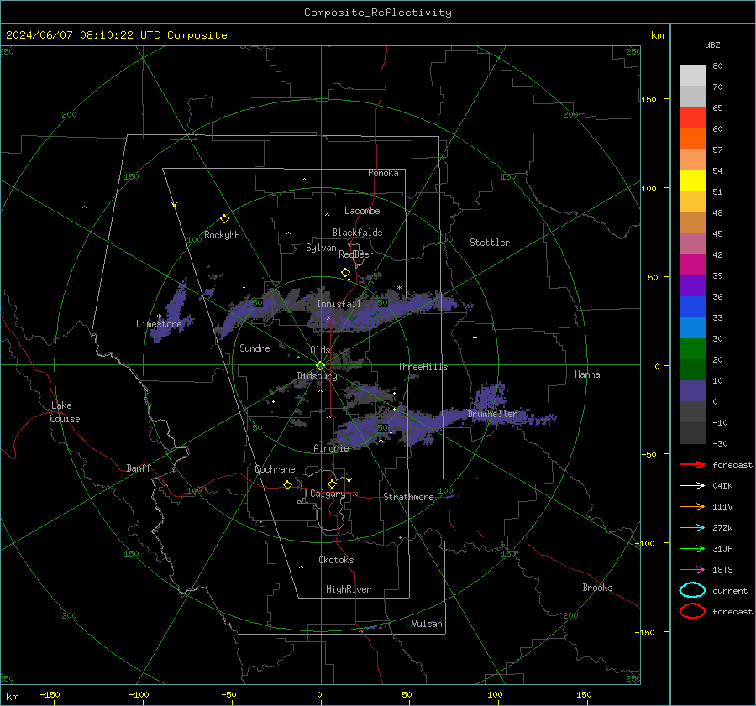
Task: Click the red forecast arrow in legend
Action: coord(692,464)
